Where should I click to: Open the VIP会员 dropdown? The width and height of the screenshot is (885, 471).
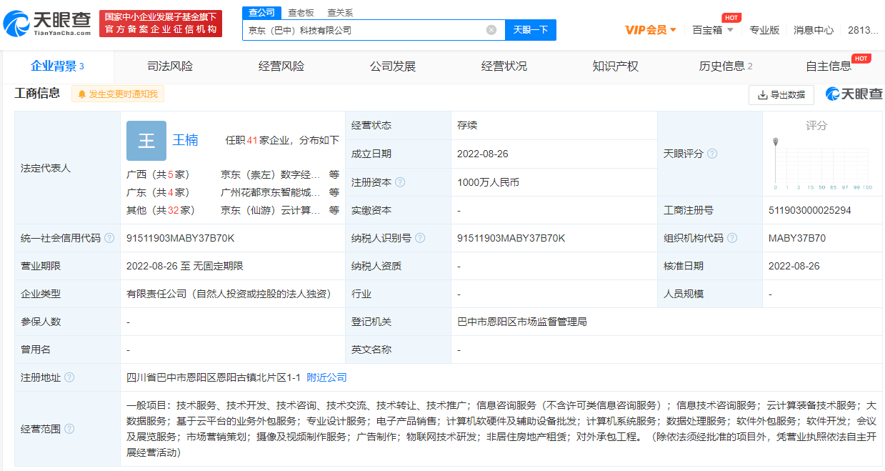pyautogui.click(x=650, y=29)
